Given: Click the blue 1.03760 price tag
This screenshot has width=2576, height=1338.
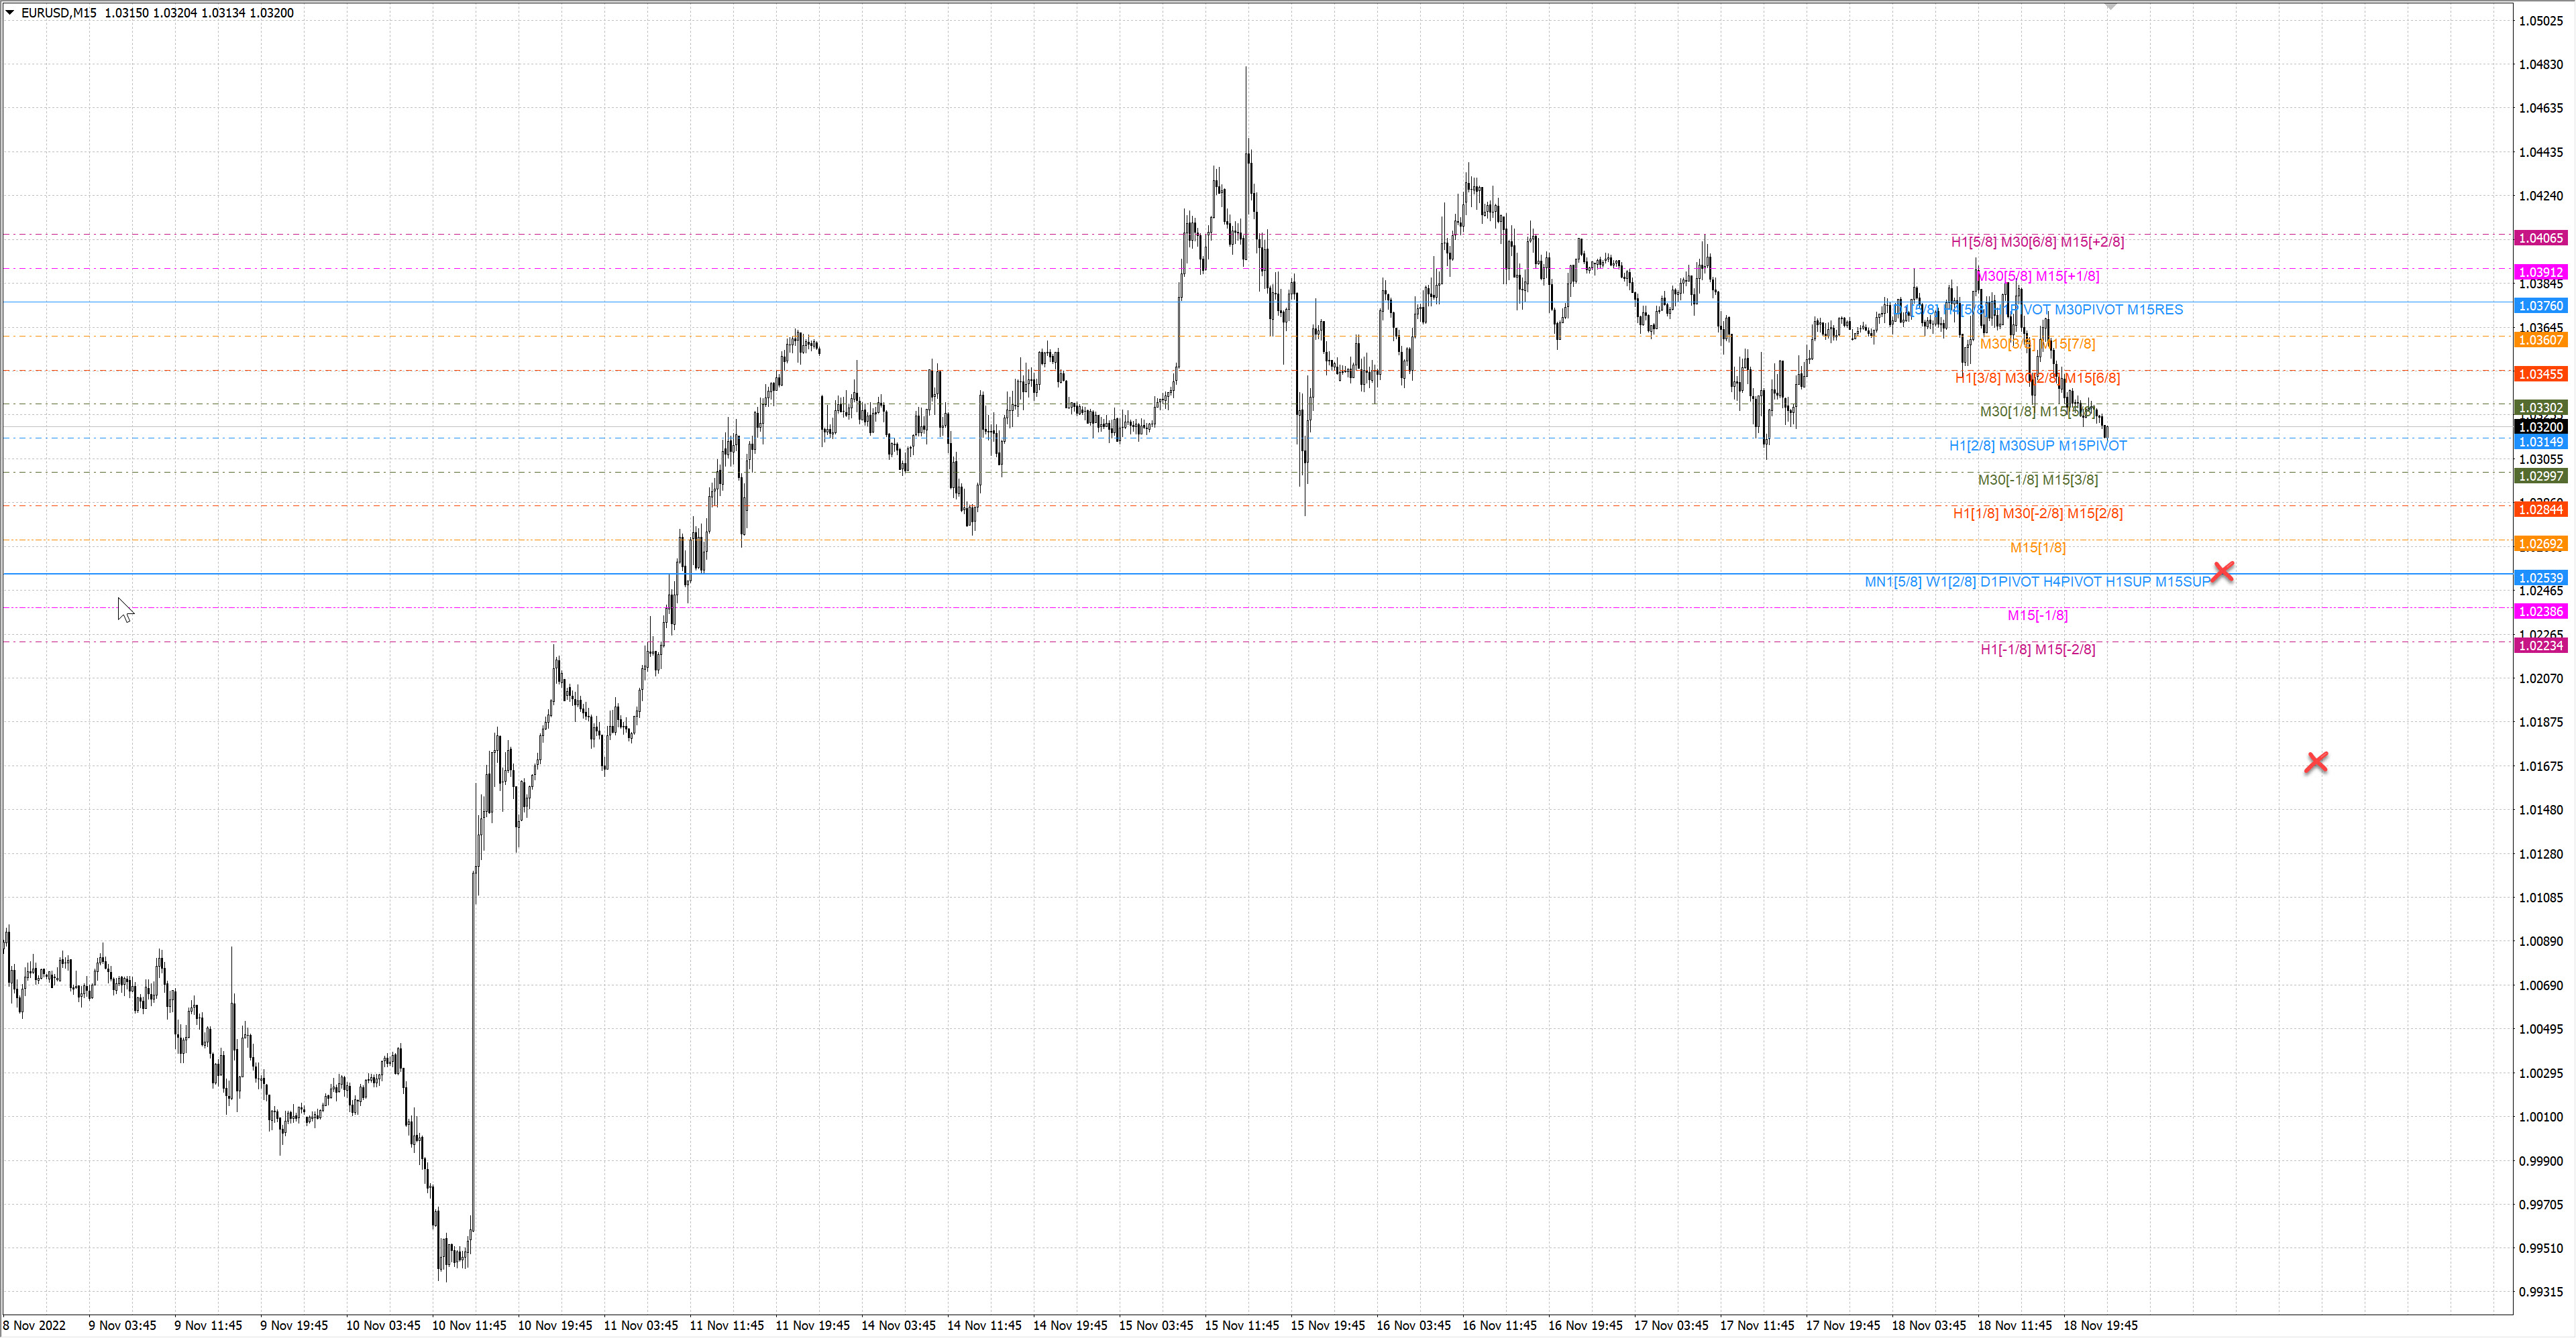Looking at the screenshot, I should pyautogui.click(x=2540, y=306).
